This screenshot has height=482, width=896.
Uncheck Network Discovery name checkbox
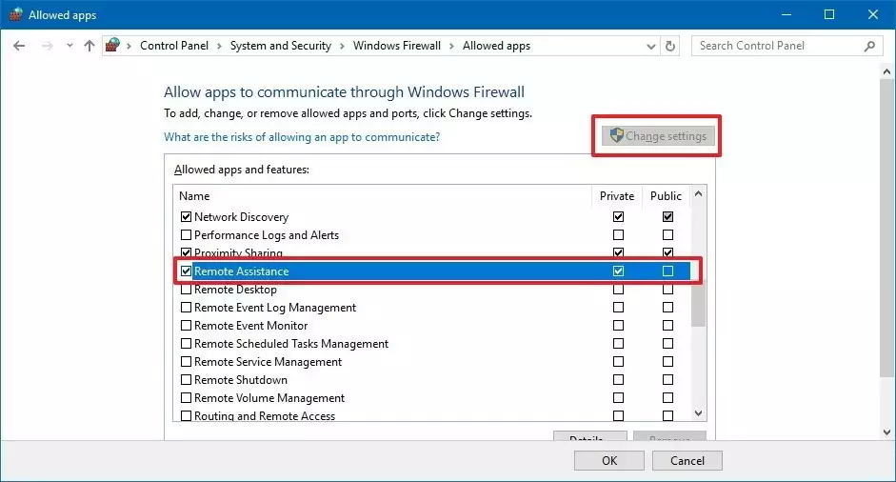pos(186,217)
